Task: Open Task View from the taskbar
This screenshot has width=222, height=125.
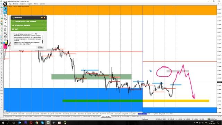Action: click(x=14, y=123)
